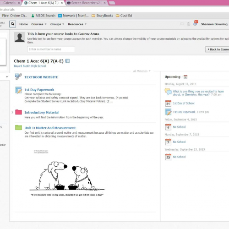Switch to the Calendar browser tab
The width and height of the screenshot is (229, 229).
(10, 3)
